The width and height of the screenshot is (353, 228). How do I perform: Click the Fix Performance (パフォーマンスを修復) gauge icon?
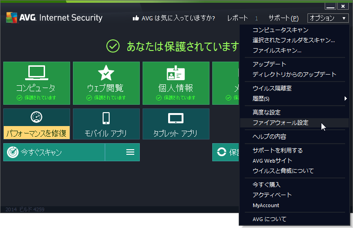pos(36,118)
